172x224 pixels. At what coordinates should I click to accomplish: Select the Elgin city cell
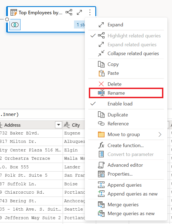point(74,150)
